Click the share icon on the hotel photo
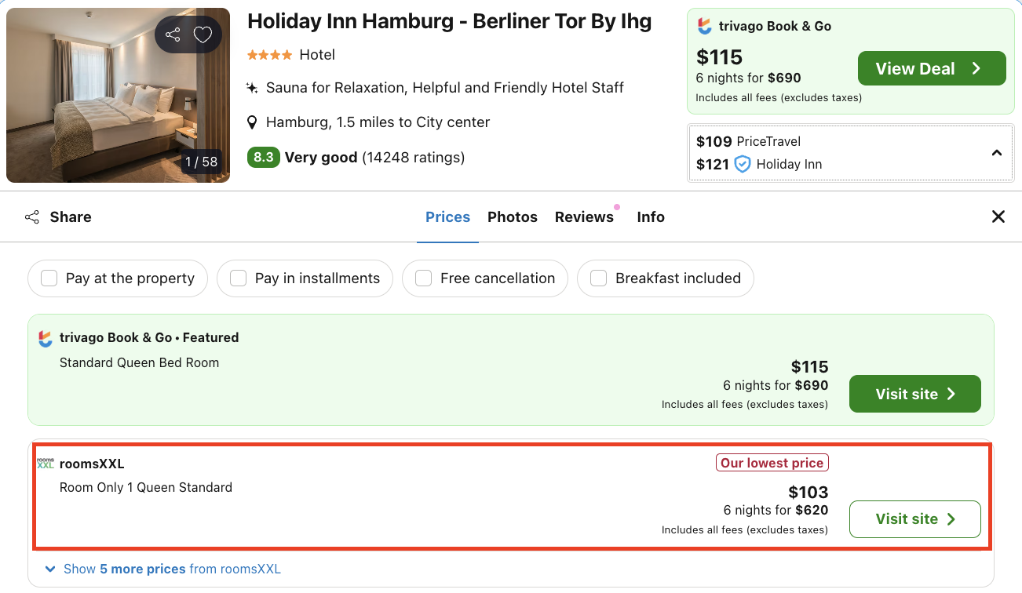 pos(173,35)
